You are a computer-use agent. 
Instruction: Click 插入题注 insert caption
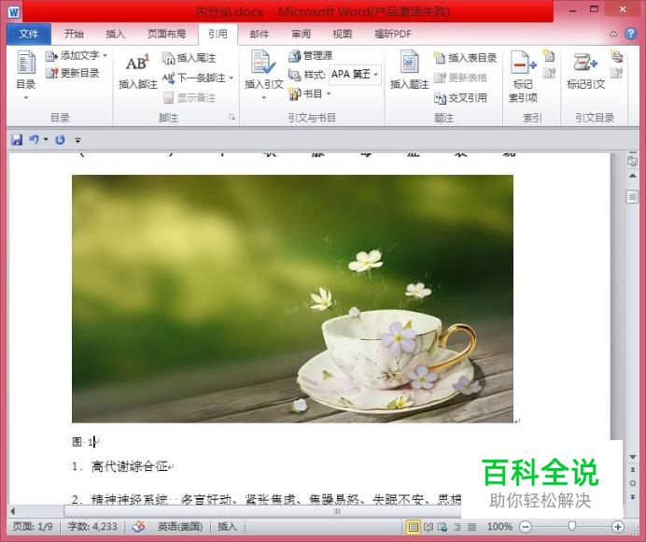coord(409,70)
